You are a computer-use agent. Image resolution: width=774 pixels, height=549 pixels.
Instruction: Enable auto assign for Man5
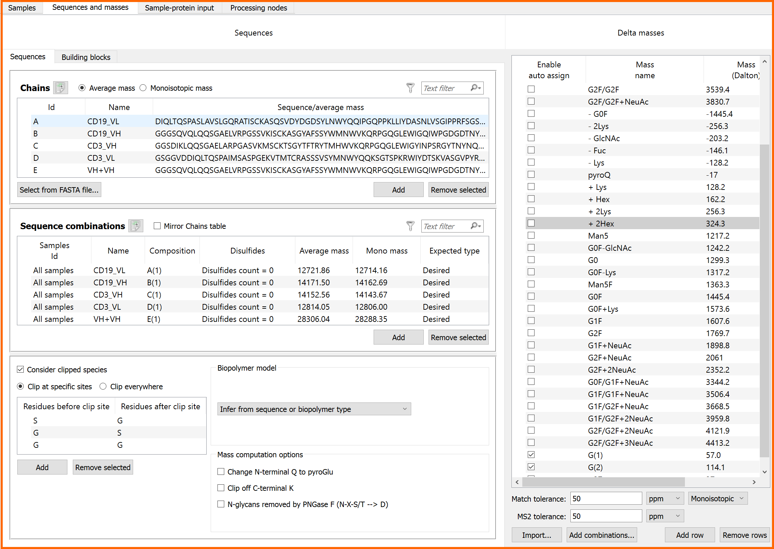tap(531, 235)
